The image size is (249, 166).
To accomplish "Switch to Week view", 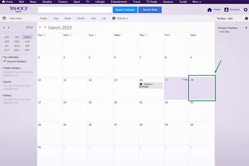I will pos(68,18).
